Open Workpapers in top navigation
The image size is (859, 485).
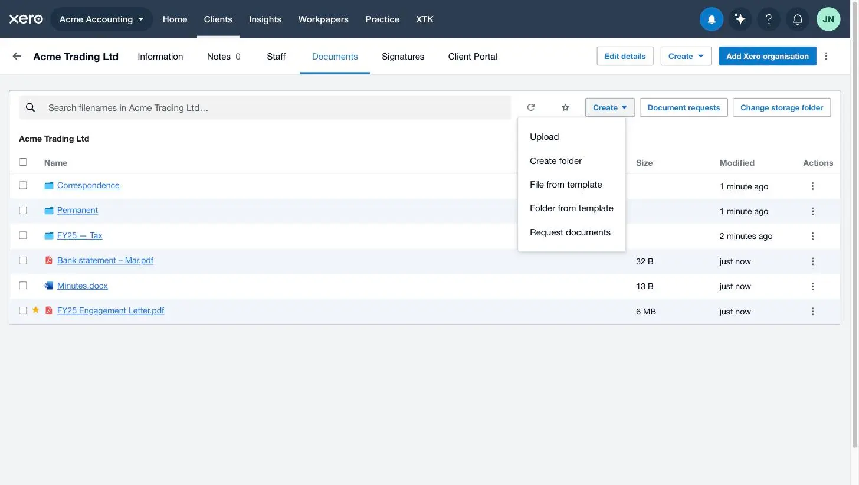[x=323, y=19]
